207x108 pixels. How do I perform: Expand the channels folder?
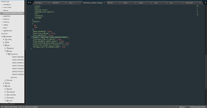[5, 92]
